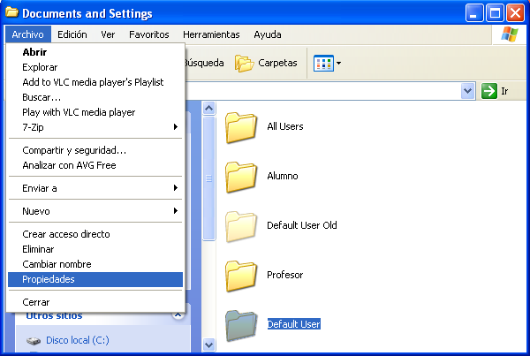The image size is (530, 356).
Task: Open the All Users folder icon
Action: click(240, 127)
